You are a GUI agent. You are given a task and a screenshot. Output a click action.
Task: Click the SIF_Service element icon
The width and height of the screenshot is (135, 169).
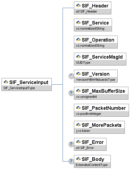pyautogui.click(x=78, y=22)
